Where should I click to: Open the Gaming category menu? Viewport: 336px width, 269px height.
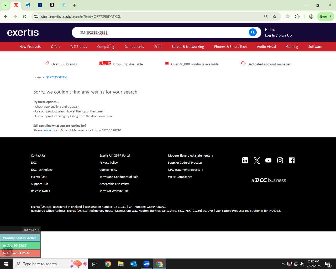tap(292, 46)
